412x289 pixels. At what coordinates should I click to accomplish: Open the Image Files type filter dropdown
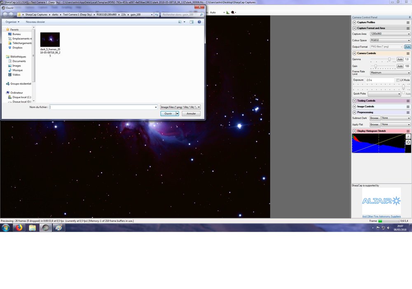pos(180,107)
